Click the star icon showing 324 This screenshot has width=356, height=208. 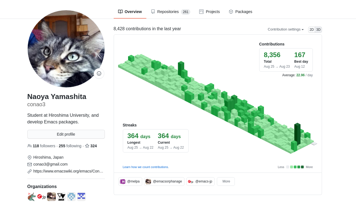pyautogui.click(x=87, y=146)
